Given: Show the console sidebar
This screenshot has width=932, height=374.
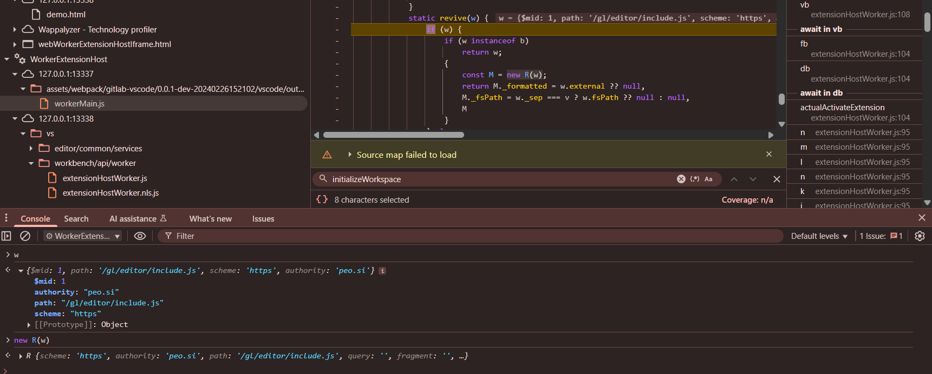Looking at the screenshot, I should tap(6, 236).
